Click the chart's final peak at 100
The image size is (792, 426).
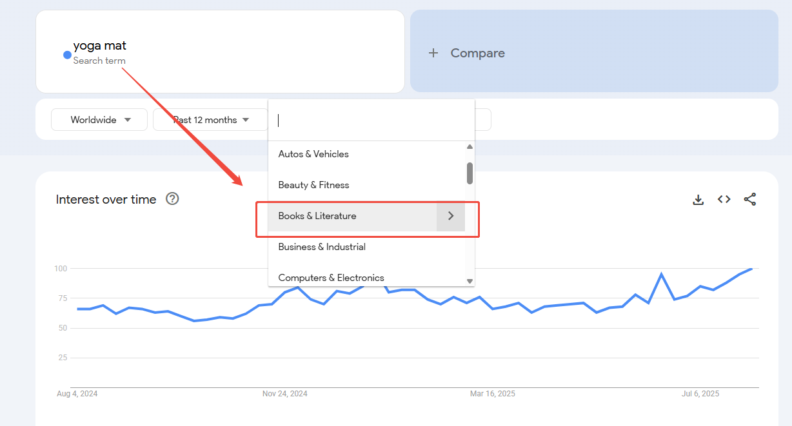click(x=751, y=268)
